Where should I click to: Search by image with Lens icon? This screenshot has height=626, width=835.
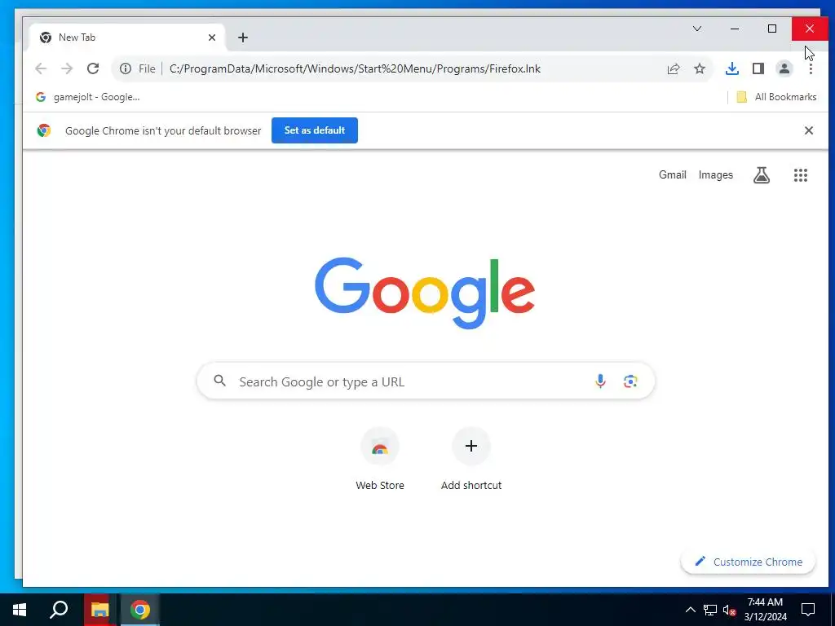[x=630, y=381]
